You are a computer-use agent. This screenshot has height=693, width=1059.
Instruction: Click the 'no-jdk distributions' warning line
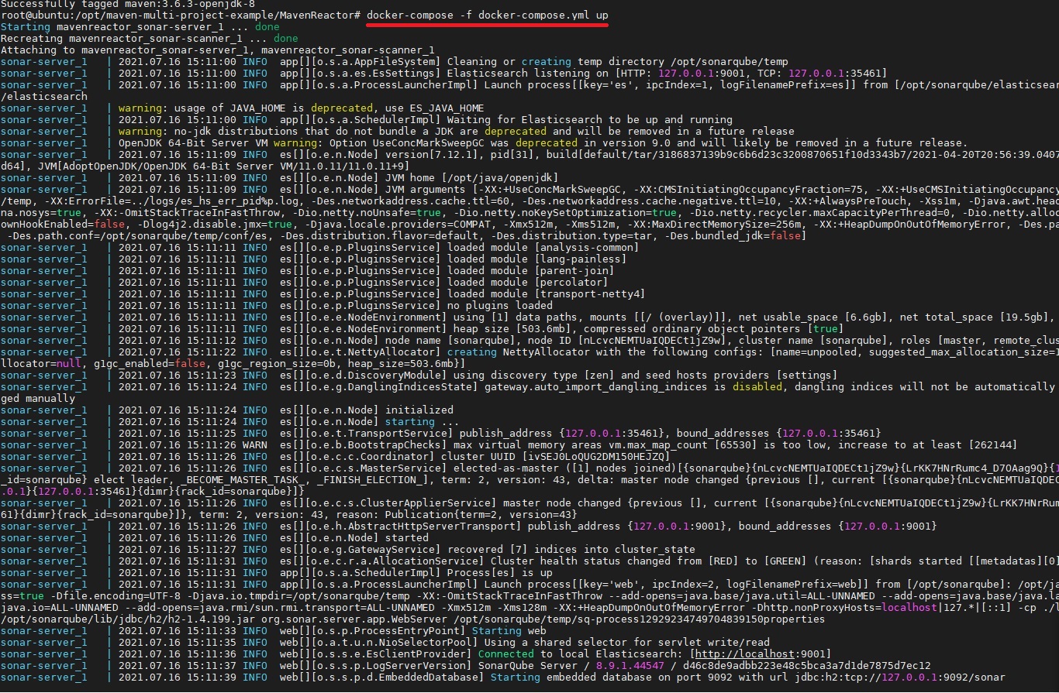[457, 132]
